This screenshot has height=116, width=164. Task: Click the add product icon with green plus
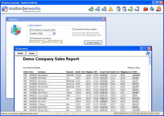(131, 9)
